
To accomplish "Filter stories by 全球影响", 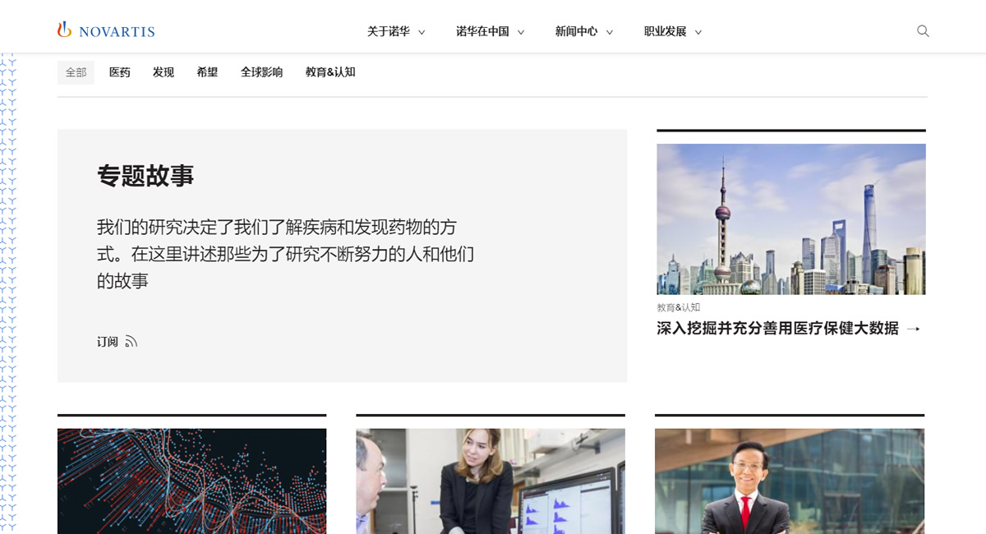I will tap(261, 72).
